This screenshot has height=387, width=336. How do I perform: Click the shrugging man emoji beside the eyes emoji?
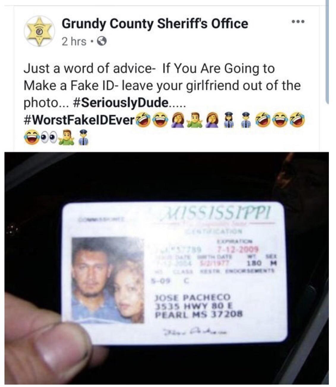coord(66,138)
